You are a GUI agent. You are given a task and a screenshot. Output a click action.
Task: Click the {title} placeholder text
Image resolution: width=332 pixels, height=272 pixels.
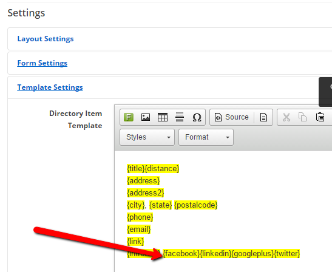pos(136,169)
